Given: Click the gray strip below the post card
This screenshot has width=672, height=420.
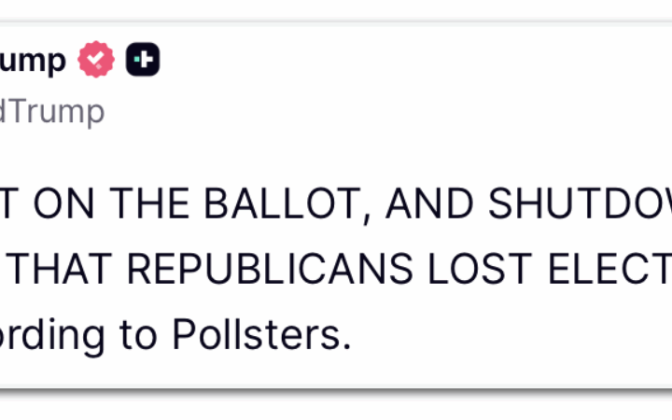Looking at the screenshot, I should click(x=336, y=404).
